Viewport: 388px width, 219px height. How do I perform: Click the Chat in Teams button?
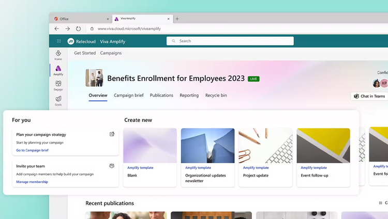tap(370, 96)
